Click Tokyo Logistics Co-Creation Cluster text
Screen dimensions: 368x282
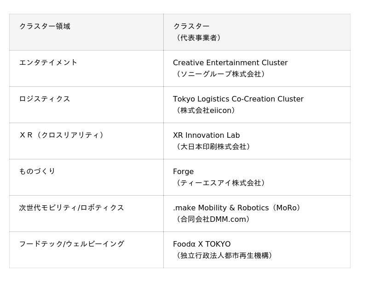(238, 99)
